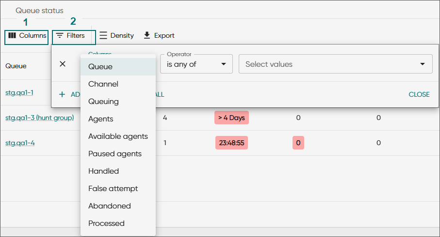Image resolution: width=440 pixels, height=237 pixels.
Task: Choose Handled from the list
Action: point(118,171)
